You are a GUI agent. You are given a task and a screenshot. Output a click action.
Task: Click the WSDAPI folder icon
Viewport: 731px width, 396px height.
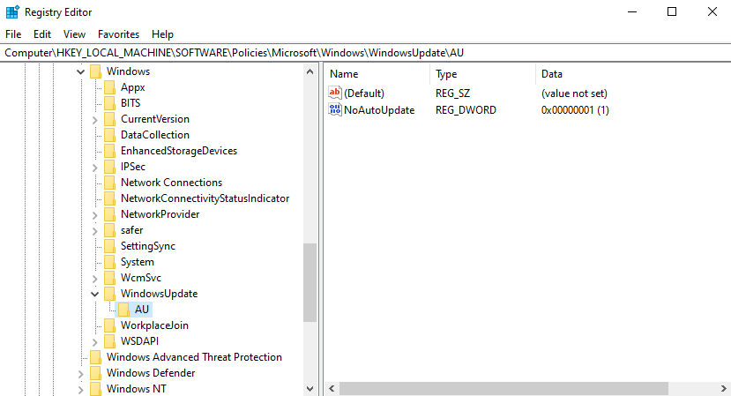pos(109,341)
